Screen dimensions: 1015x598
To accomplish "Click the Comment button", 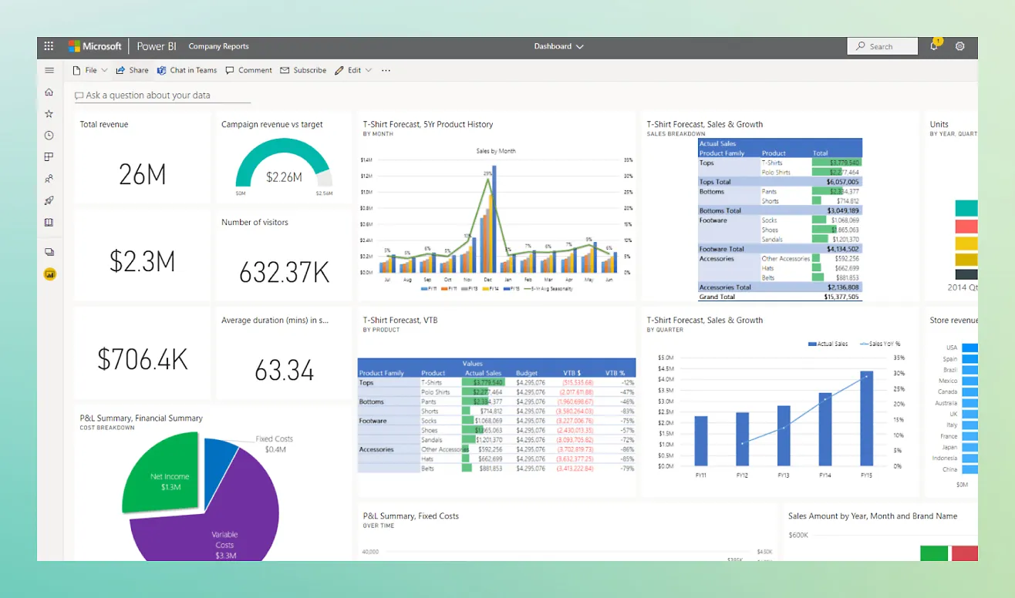I will (248, 70).
